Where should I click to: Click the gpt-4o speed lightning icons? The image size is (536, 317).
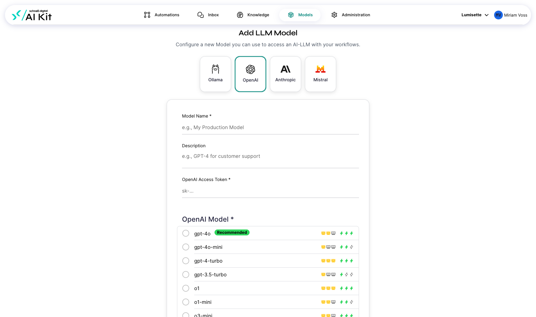pyautogui.click(x=346, y=233)
